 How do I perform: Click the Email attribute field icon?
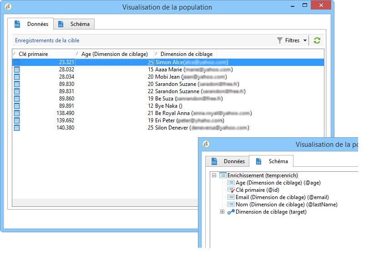tap(231, 197)
